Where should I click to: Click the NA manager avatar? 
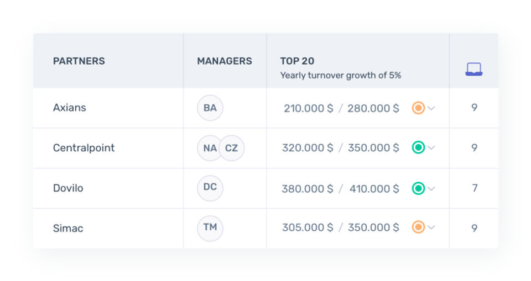coord(210,148)
